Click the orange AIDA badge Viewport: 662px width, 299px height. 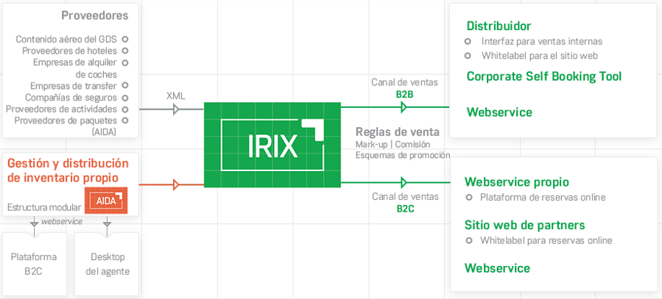click(x=107, y=200)
